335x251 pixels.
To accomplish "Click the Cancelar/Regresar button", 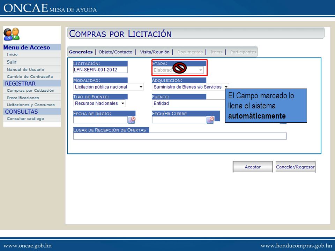I will click(295, 167).
